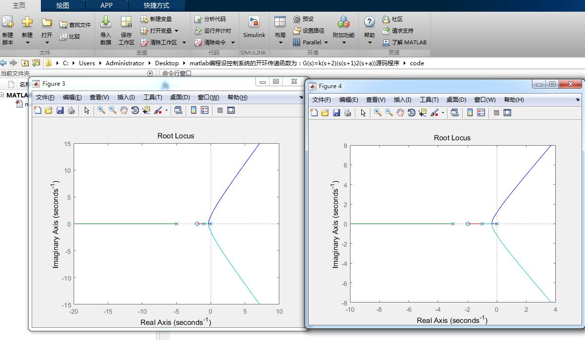
Task: Click Open File icon in Figure 3
Action: [x=49, y=111]
